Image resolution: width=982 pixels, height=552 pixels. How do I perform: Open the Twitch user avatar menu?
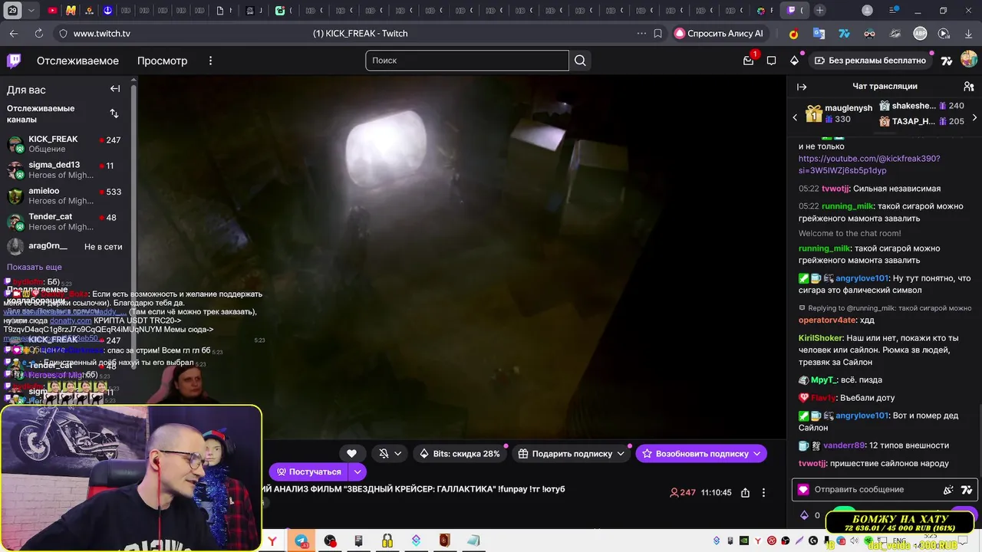click(969, 60)
